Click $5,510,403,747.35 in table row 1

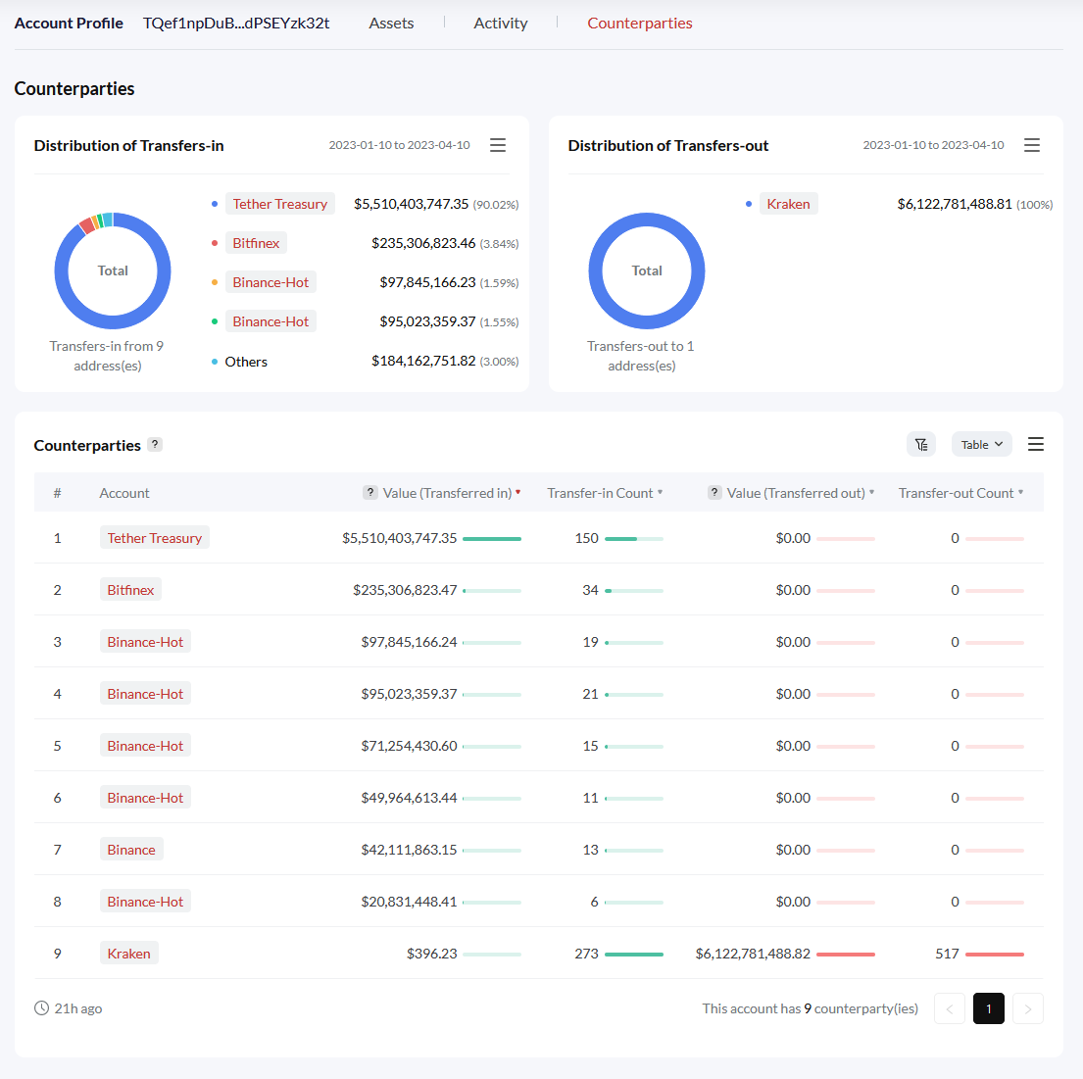[399, 537]
